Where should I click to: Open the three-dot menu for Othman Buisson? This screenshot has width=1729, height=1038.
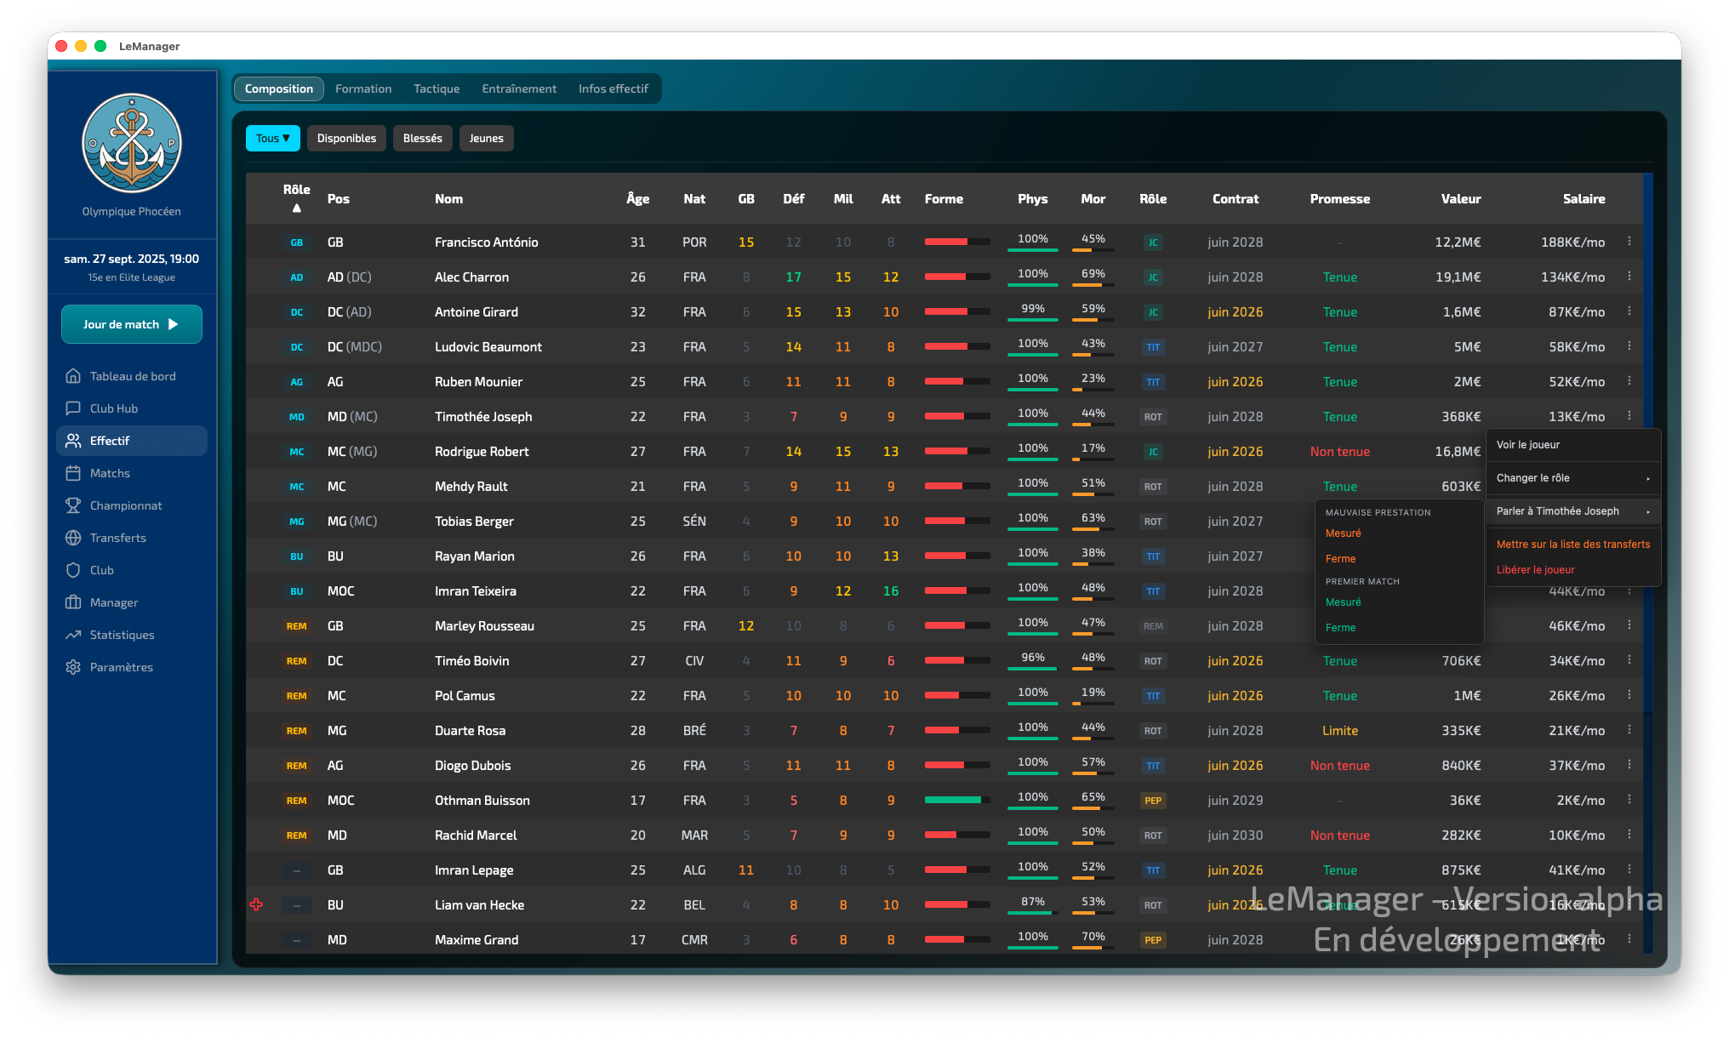point(1629,800)
